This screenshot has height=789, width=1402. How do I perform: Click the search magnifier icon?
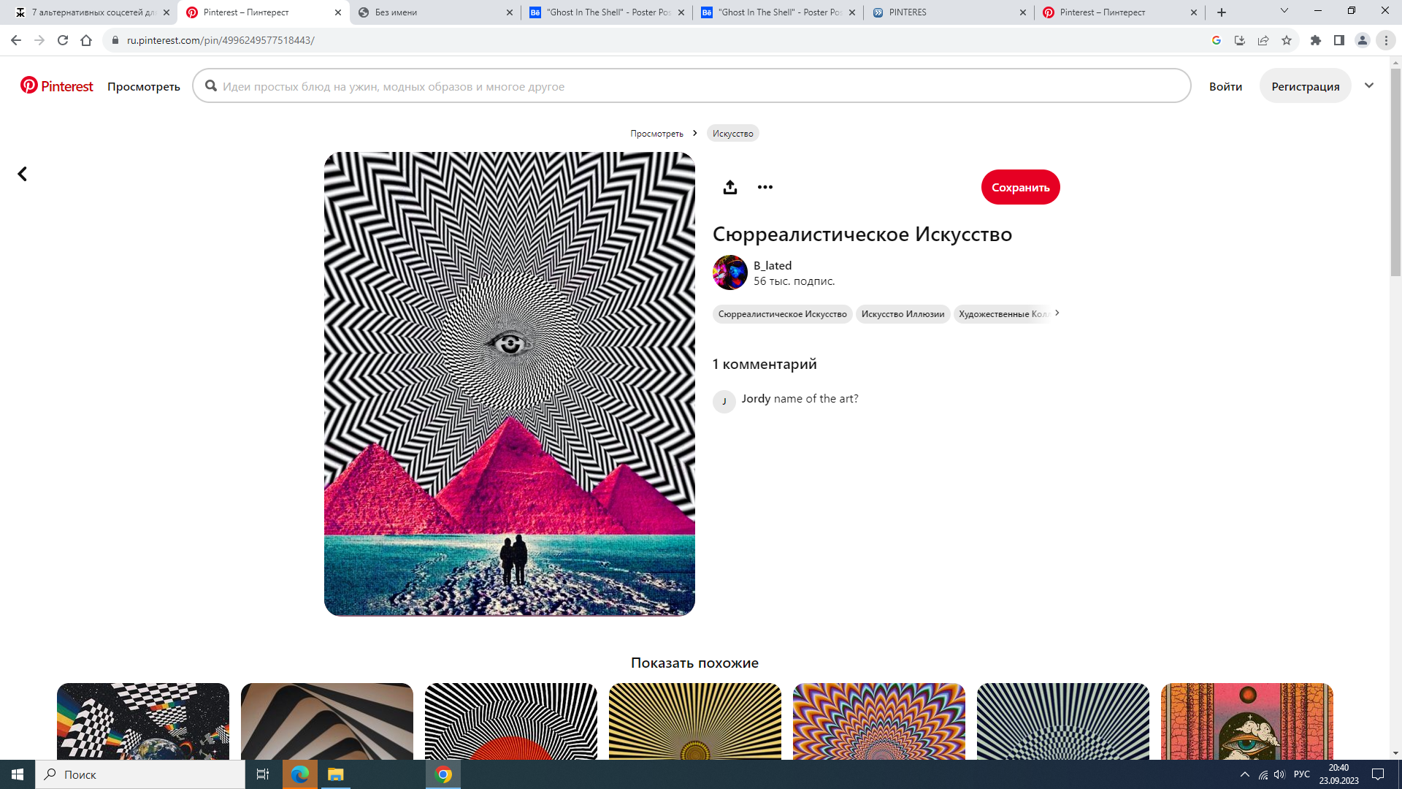[x=211, y=86]
